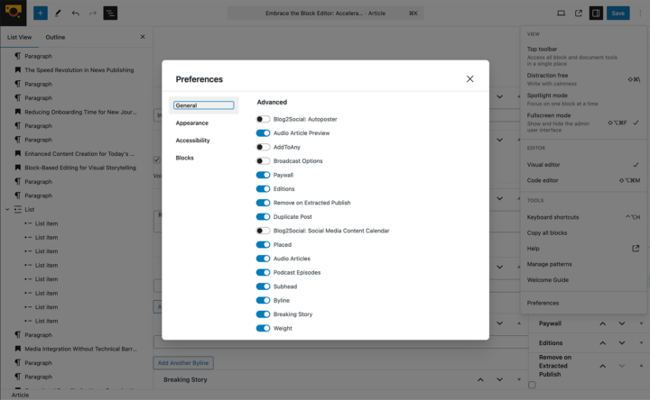Open Keyboard shortcuts menu item

pyautogui.click(x=583, y=217)
